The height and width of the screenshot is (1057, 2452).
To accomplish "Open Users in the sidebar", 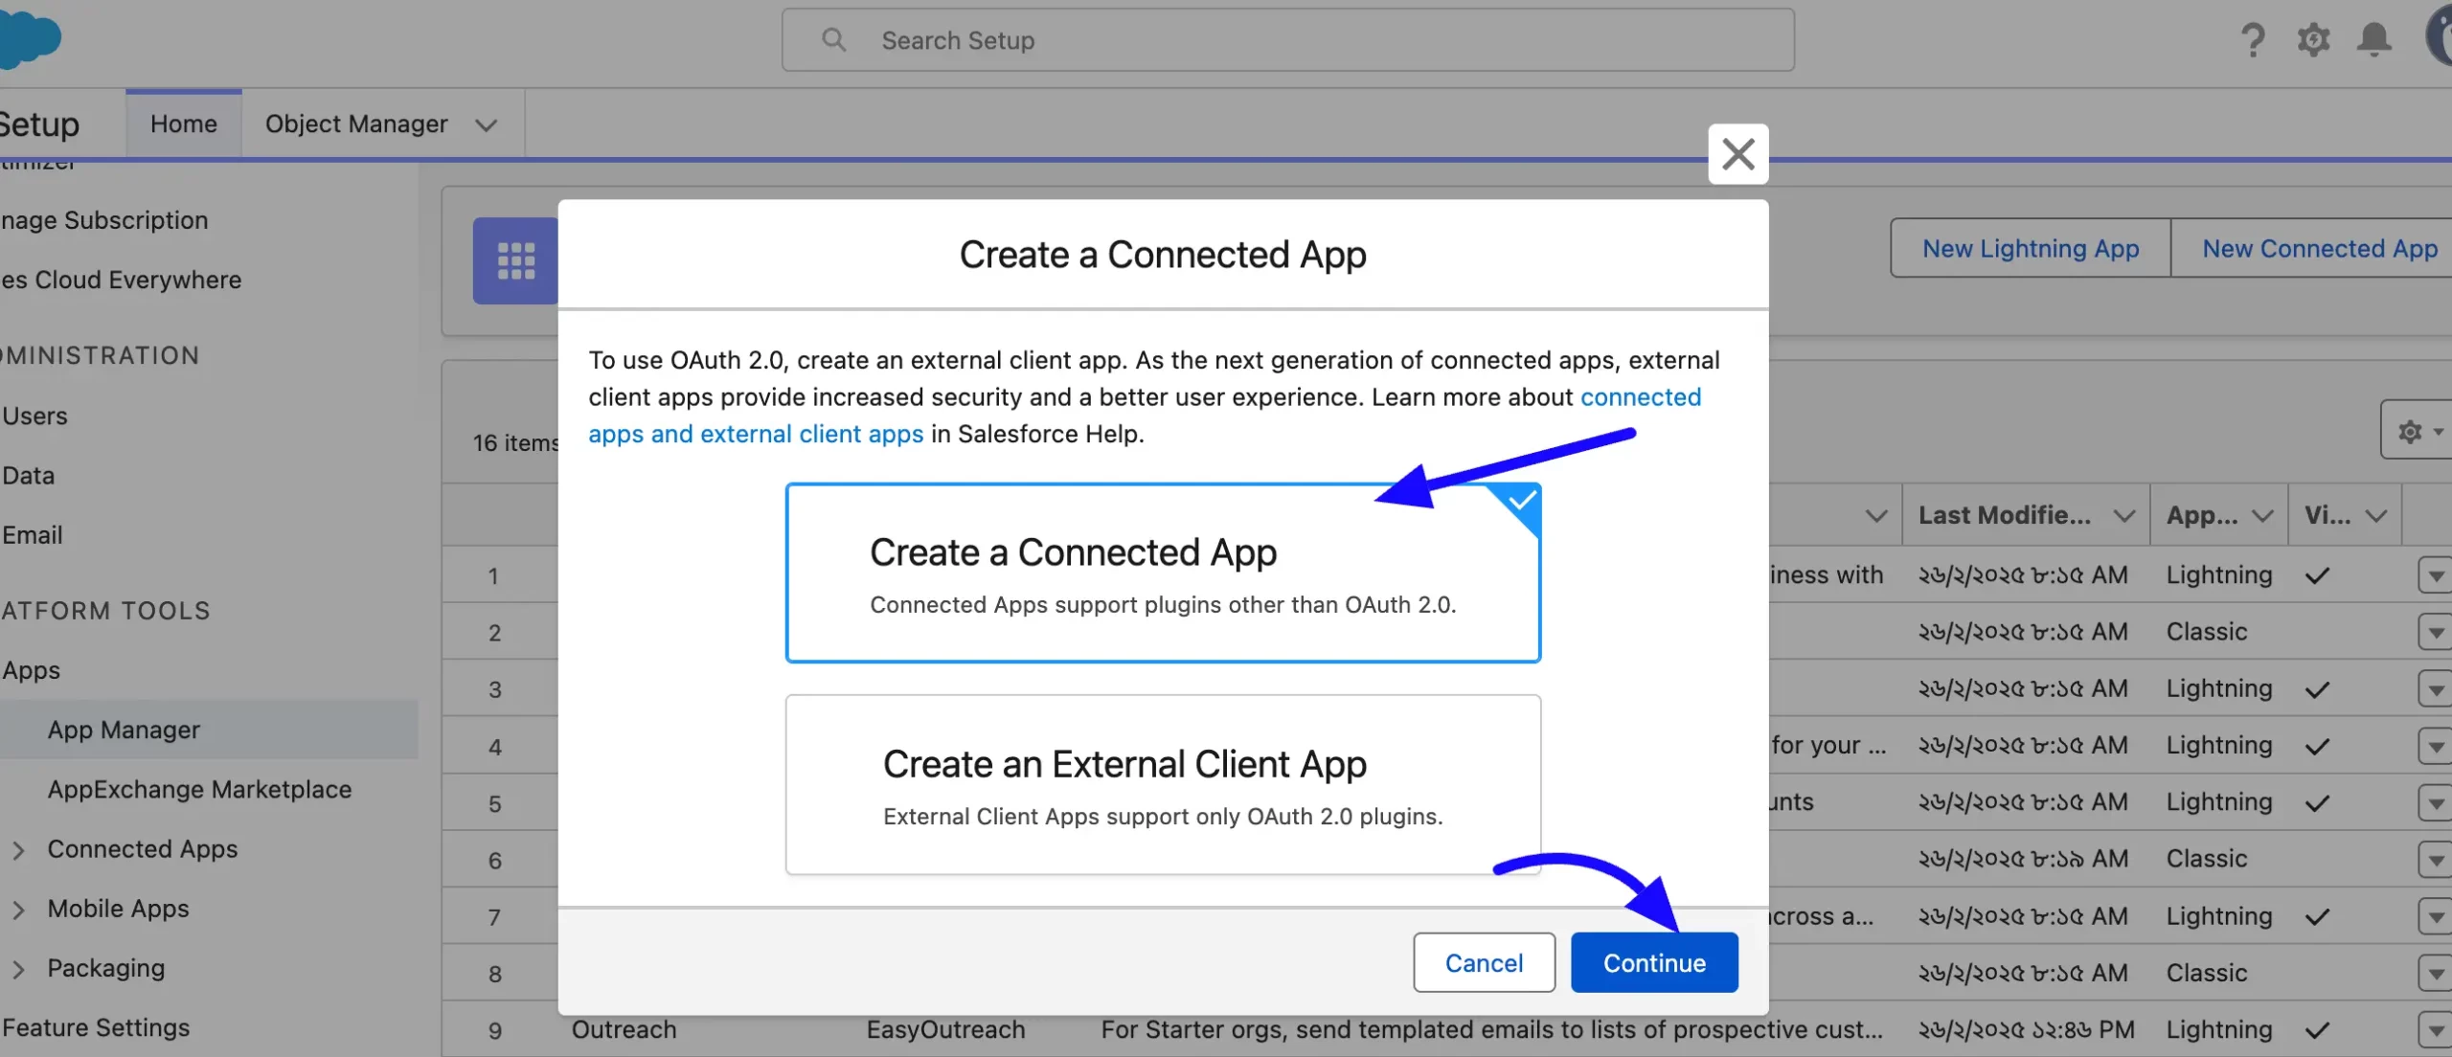I will click(34, 416).
